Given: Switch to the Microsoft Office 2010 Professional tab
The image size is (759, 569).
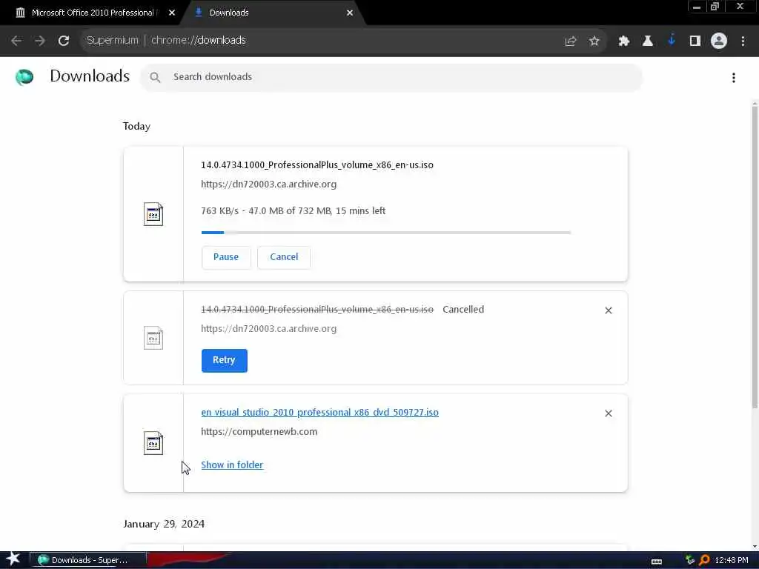Looking at the screenshot, I should (93, 13).
